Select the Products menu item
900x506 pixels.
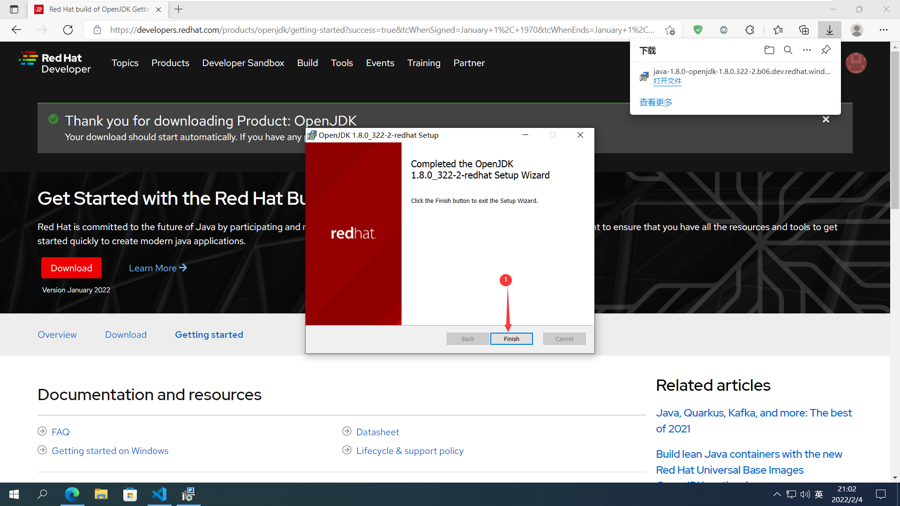coord(170,63)
